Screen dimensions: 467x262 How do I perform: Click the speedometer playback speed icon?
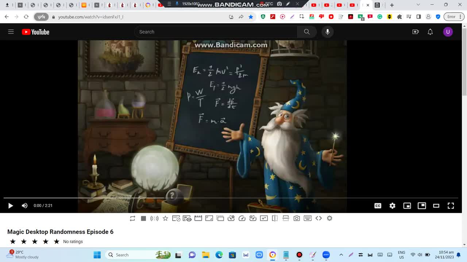pyautogui.click(x=242, y=218)
